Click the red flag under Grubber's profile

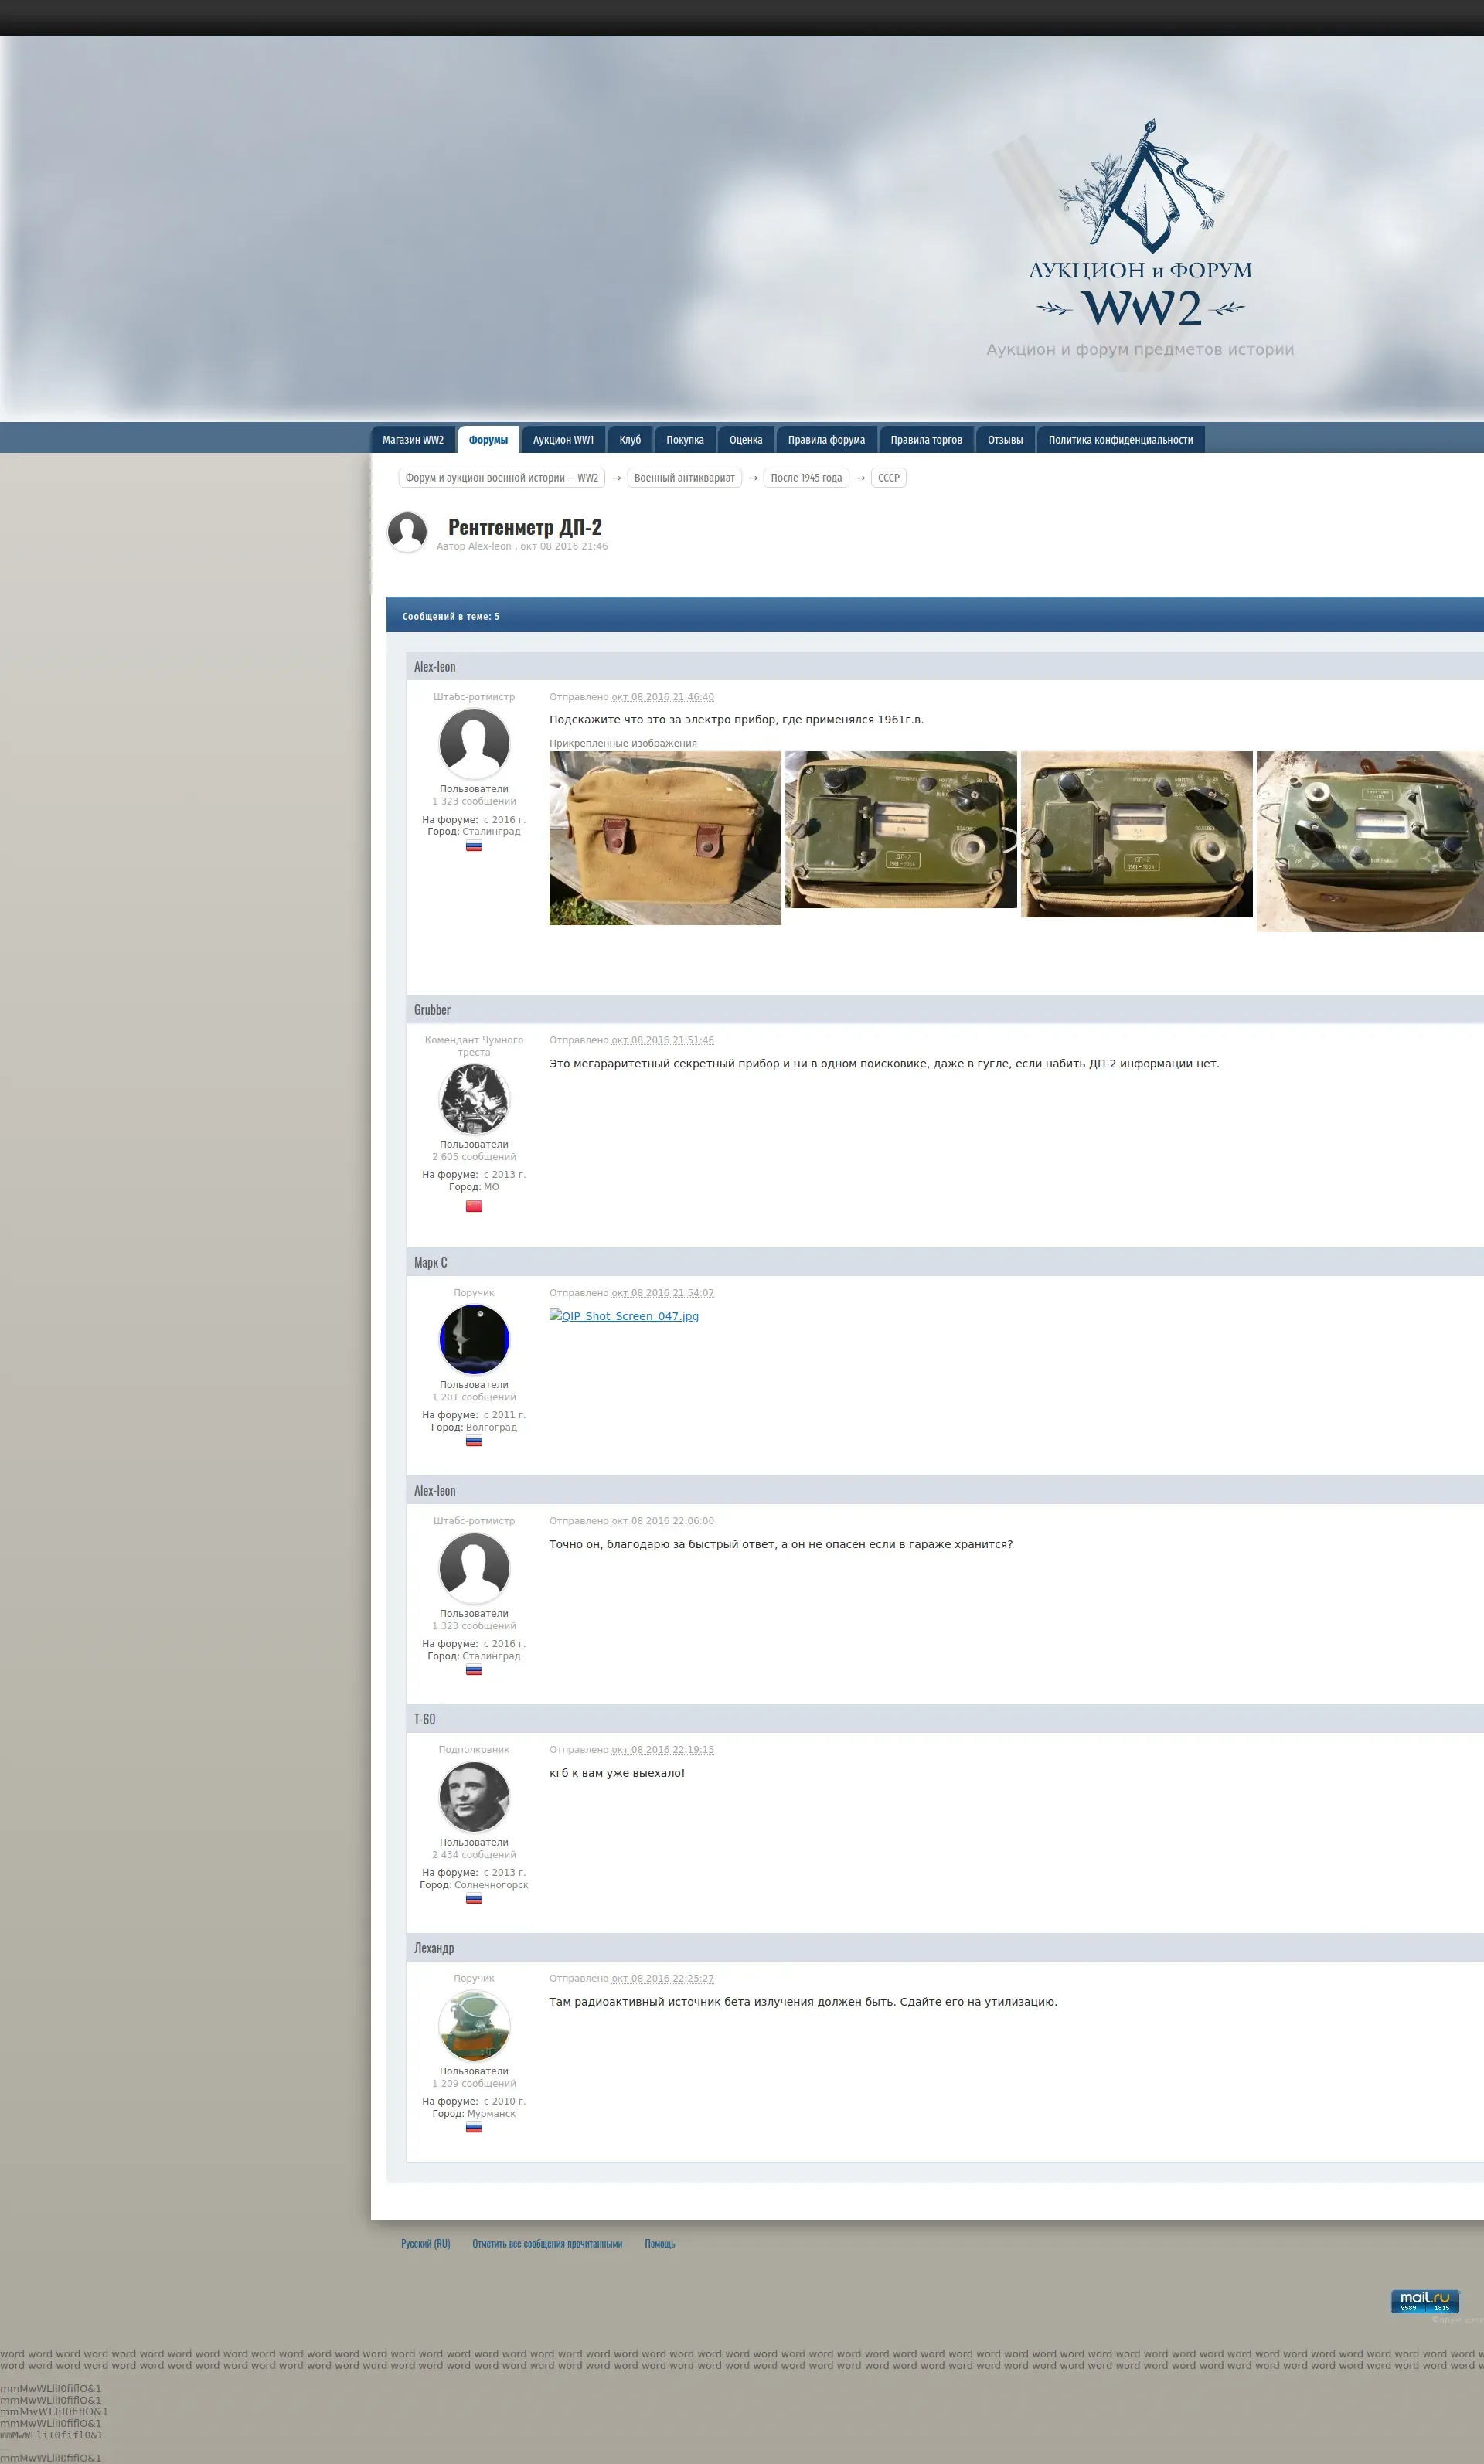(474, 1206)
